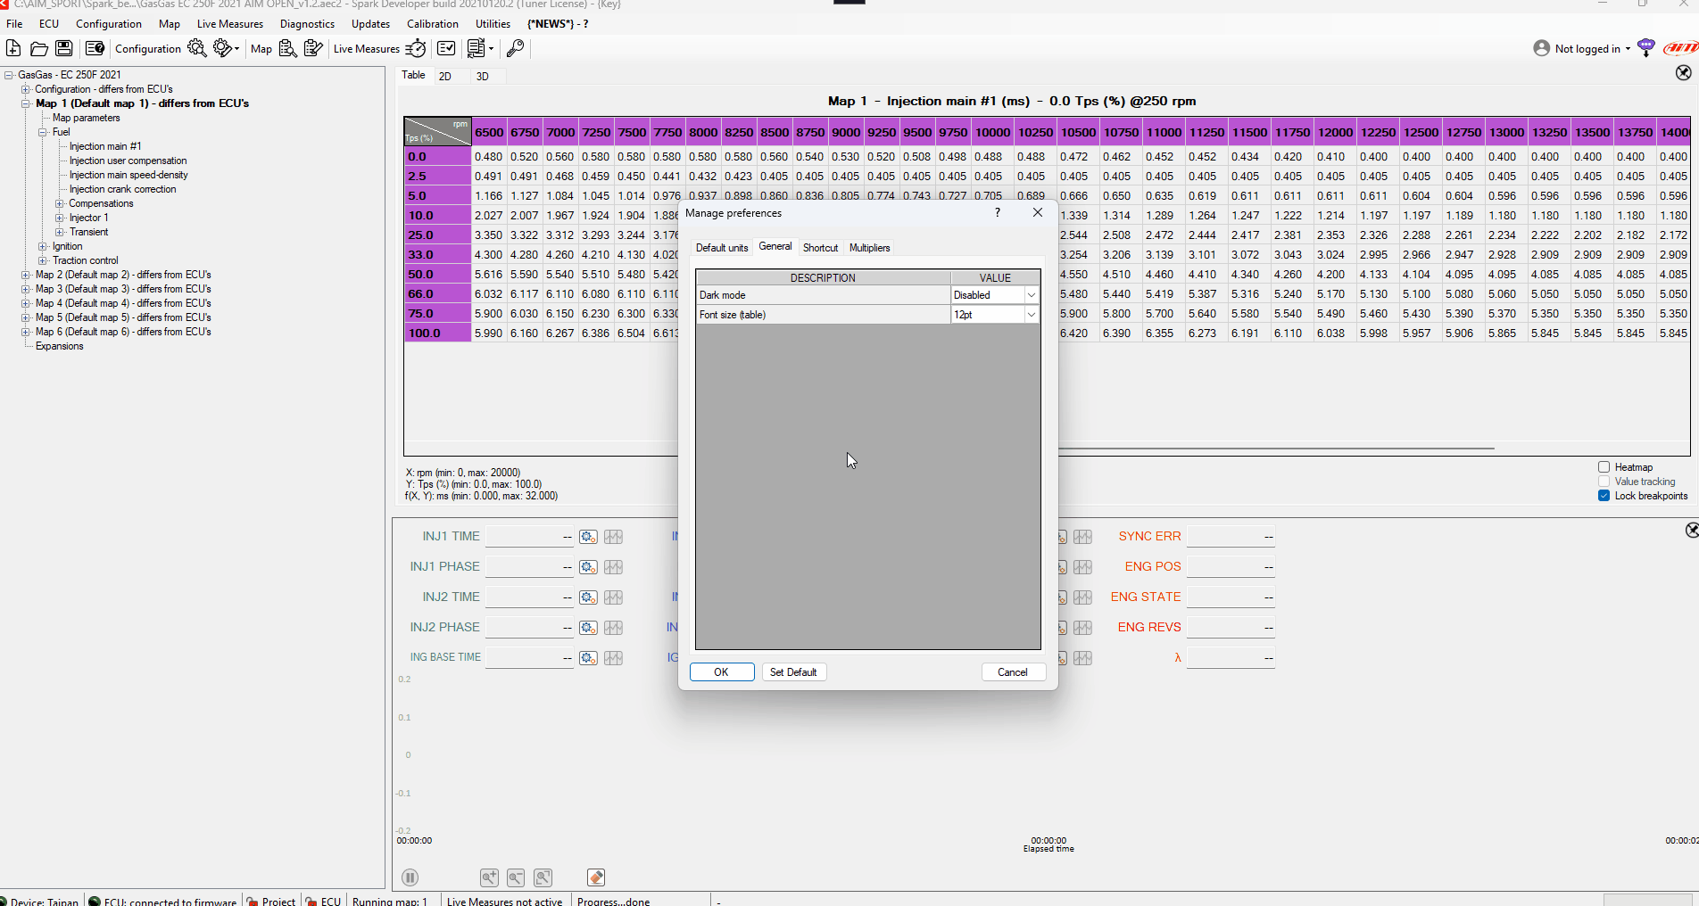Toggle the Value tracking checkbox
The image size is (1699, 906).
[1604, 482]
